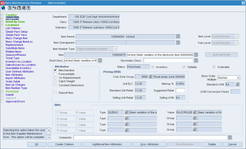Image resolution: width=246 pixels, height=149 pixels.
Task: Open Replenishment from the options list
Action: 14,45
